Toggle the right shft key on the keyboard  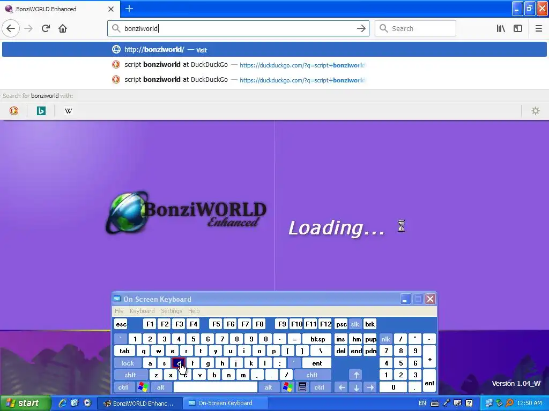pos(312,375)
